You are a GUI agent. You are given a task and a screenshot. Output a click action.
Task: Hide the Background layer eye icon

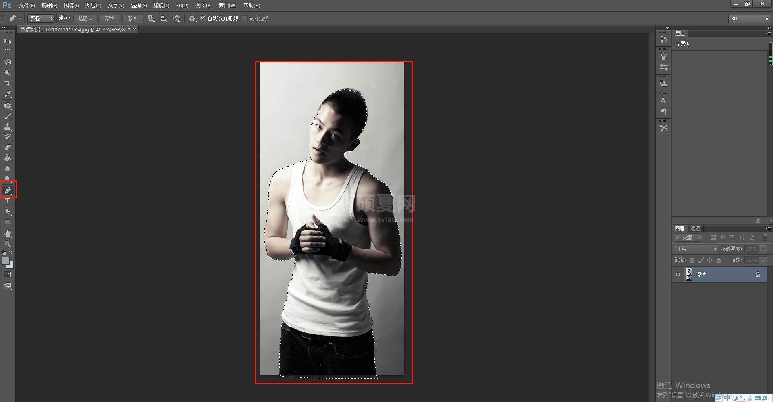tap(678, 274)
